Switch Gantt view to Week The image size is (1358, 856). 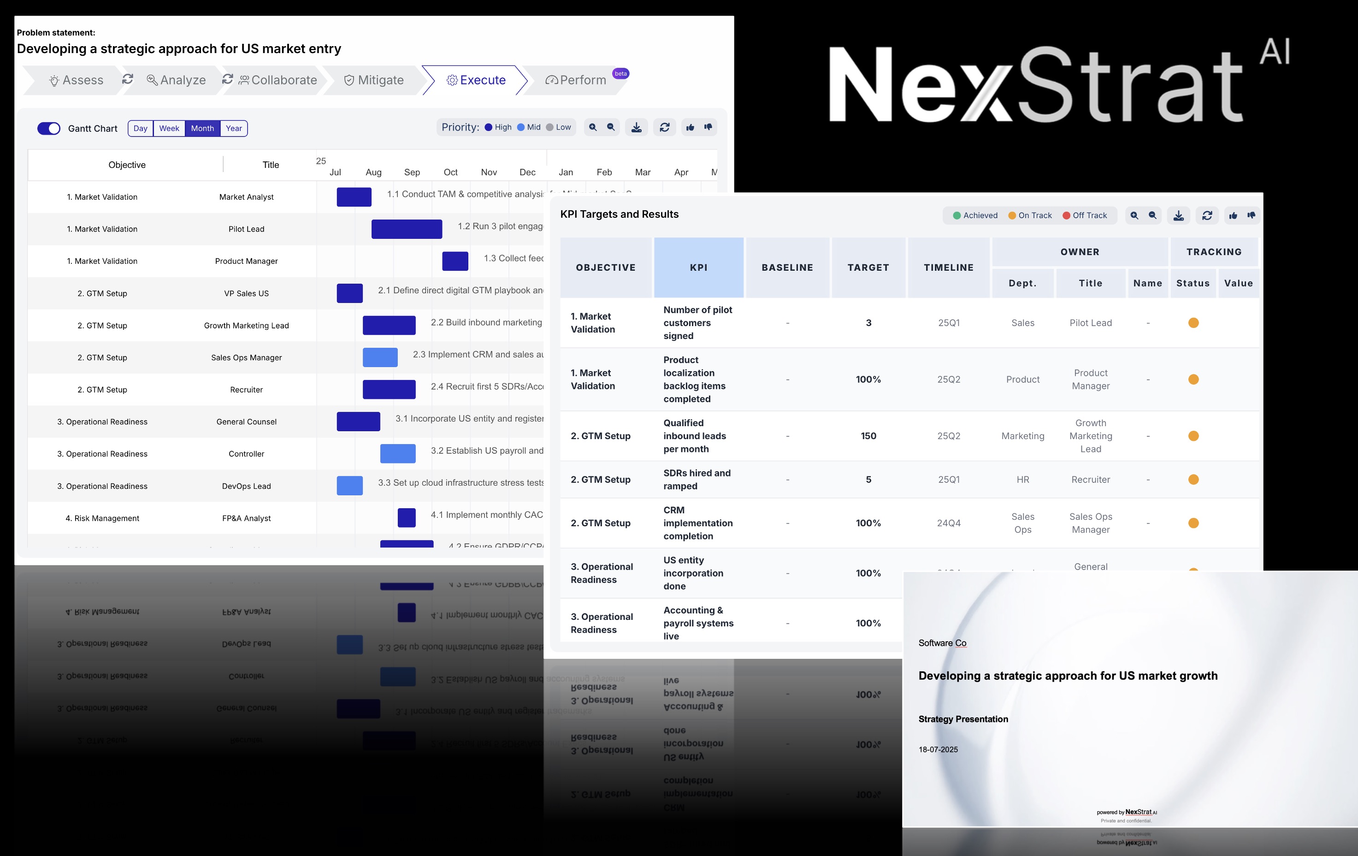pyautogui.click(x=169, y=128)
